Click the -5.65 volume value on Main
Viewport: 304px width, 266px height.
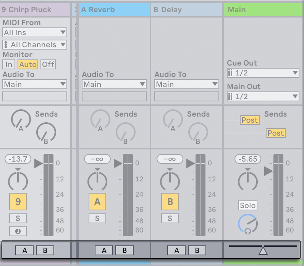click(x=248, y=159)
